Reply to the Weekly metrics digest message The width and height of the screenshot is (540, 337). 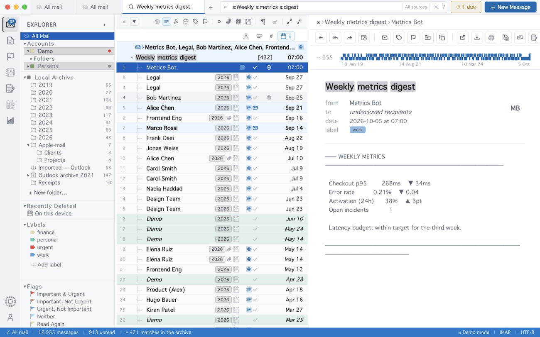pos(321,38)
